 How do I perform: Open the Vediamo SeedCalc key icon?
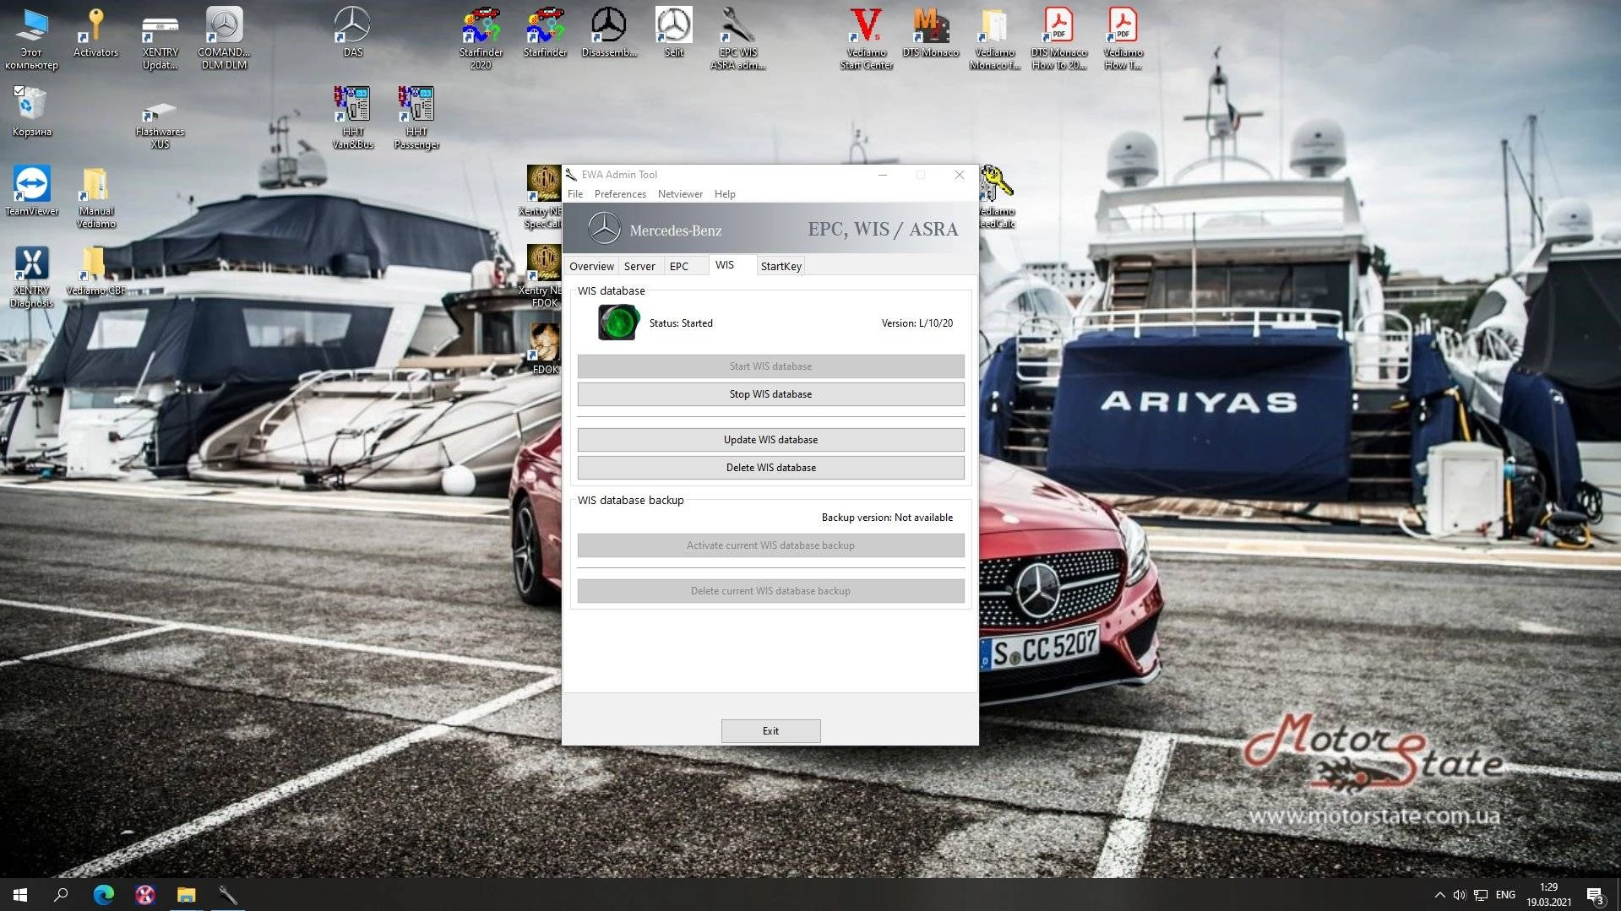coord(997,197)
